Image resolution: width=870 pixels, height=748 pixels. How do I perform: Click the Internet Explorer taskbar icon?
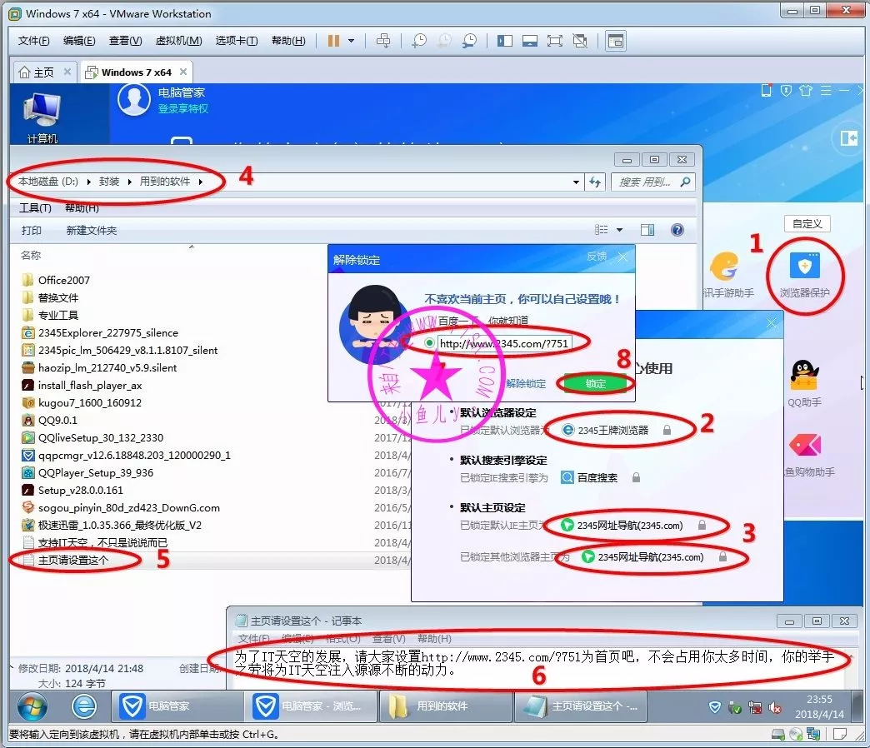coord(84,706)
